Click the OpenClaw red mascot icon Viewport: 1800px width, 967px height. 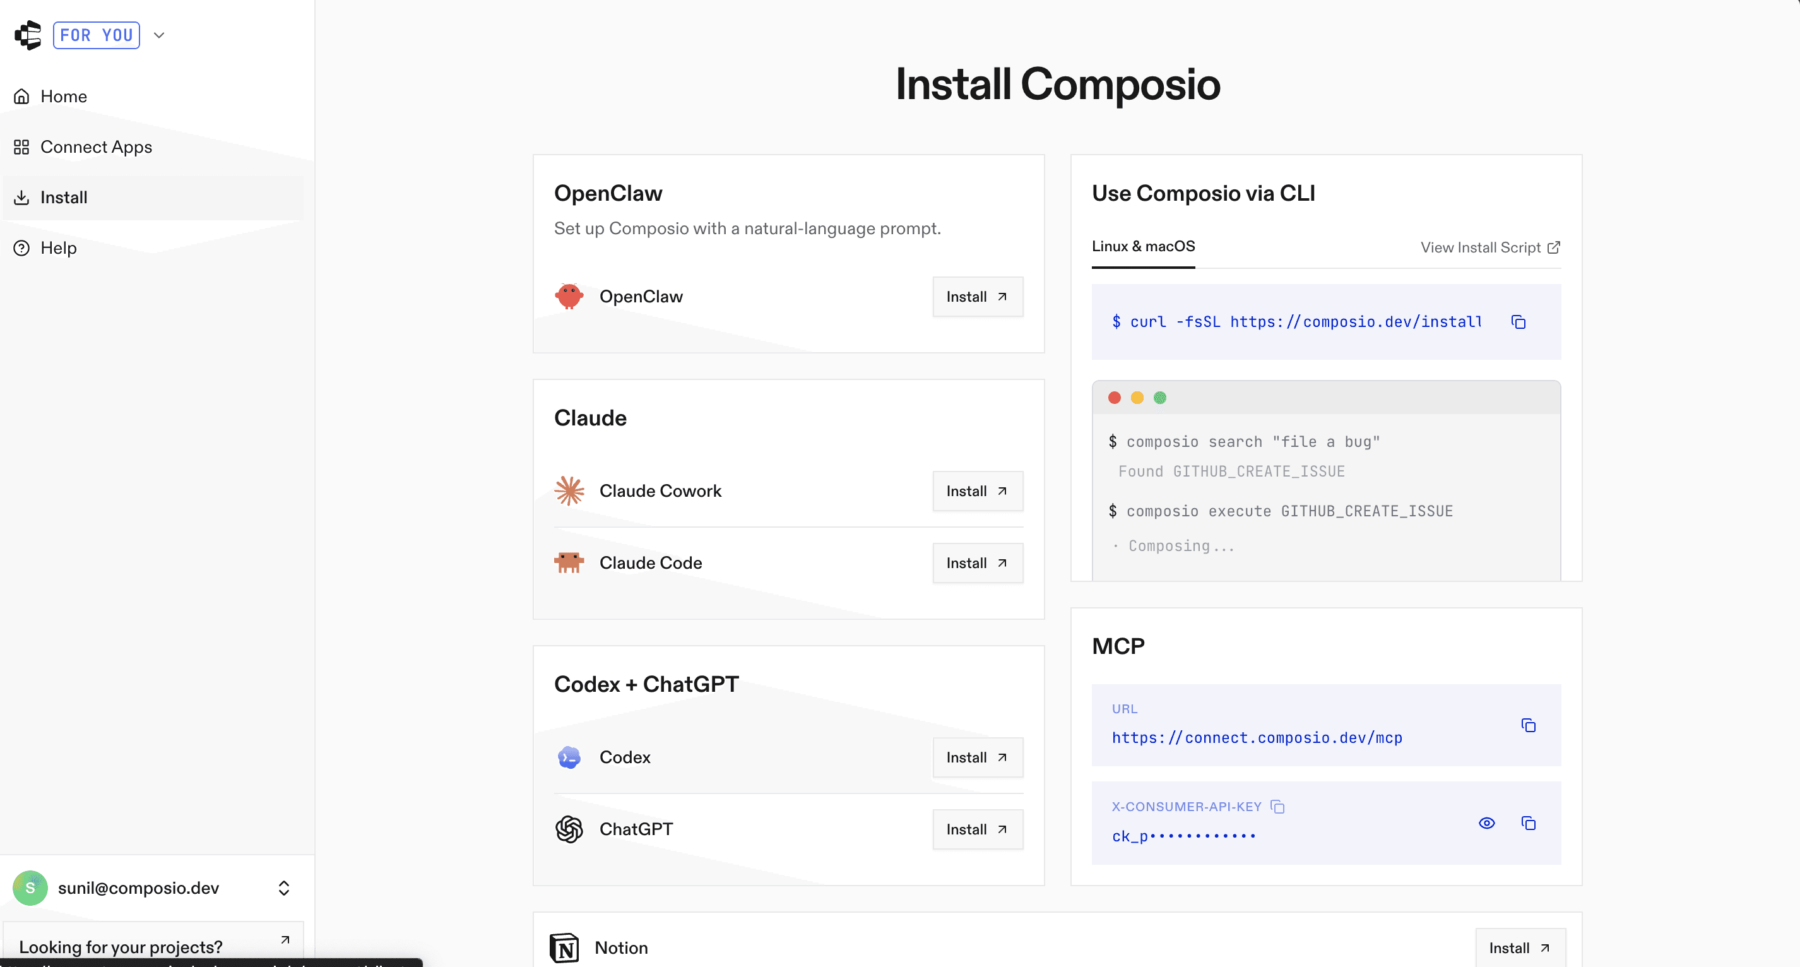point(569,296)
